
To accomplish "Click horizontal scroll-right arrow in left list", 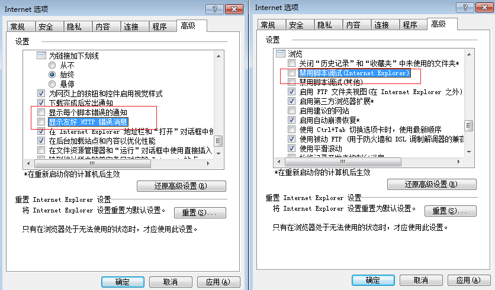I will click(208, 163).
